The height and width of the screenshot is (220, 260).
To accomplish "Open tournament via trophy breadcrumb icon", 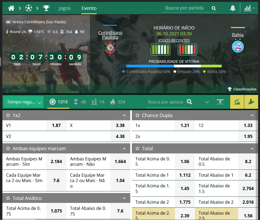I will [x=46, y=8].
